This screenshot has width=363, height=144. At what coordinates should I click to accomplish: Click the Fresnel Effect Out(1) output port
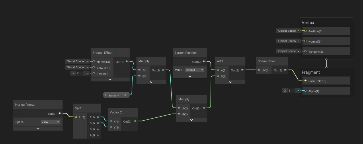click(127, 61)
